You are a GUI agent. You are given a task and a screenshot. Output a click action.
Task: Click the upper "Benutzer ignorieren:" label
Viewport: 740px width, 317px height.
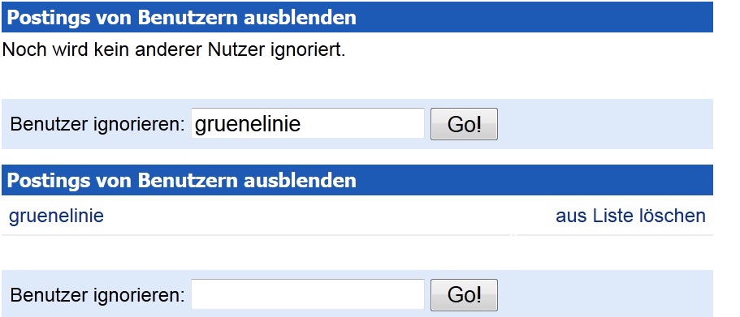97,125
